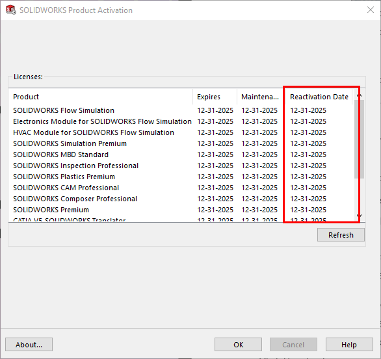Click the licenses list scrollbar thumb
Screen dimensions: 381x359
pyautogui.click(x=359, y=139)
